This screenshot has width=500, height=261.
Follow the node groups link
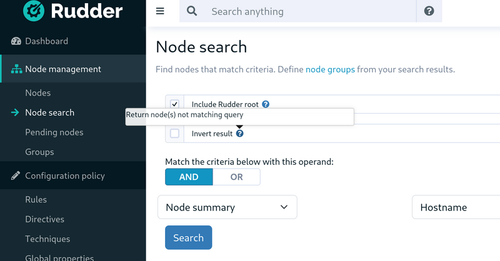(330, 69)
